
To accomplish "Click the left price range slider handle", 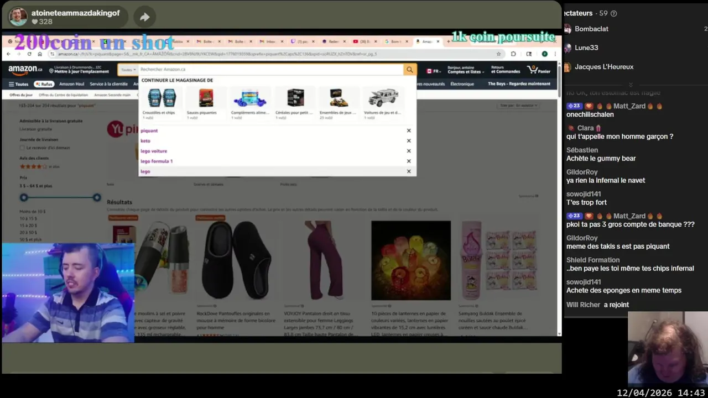I will coord(24,197).
